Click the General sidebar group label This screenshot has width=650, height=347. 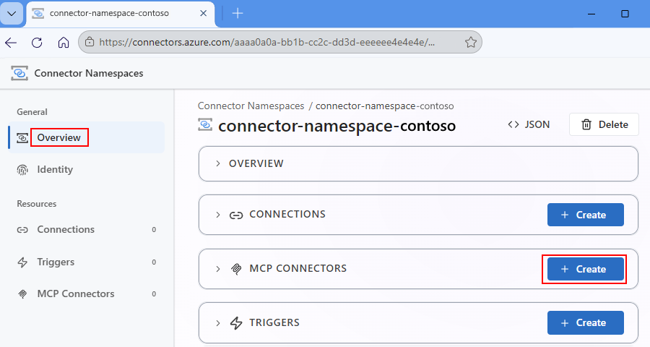(32, 111)
